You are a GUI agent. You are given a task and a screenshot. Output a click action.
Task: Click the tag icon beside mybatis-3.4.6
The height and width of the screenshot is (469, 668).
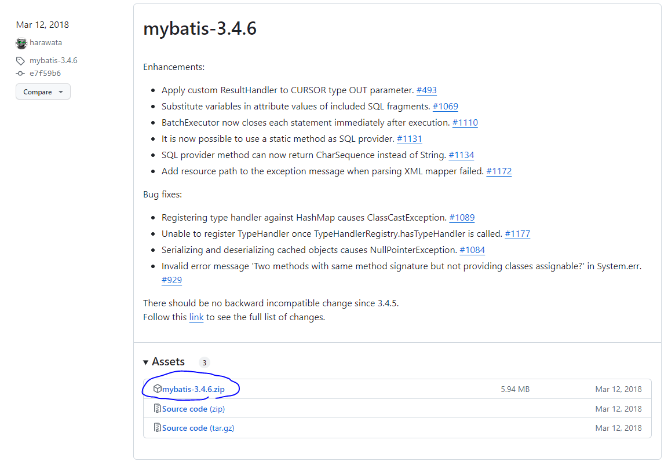(20, 60)
